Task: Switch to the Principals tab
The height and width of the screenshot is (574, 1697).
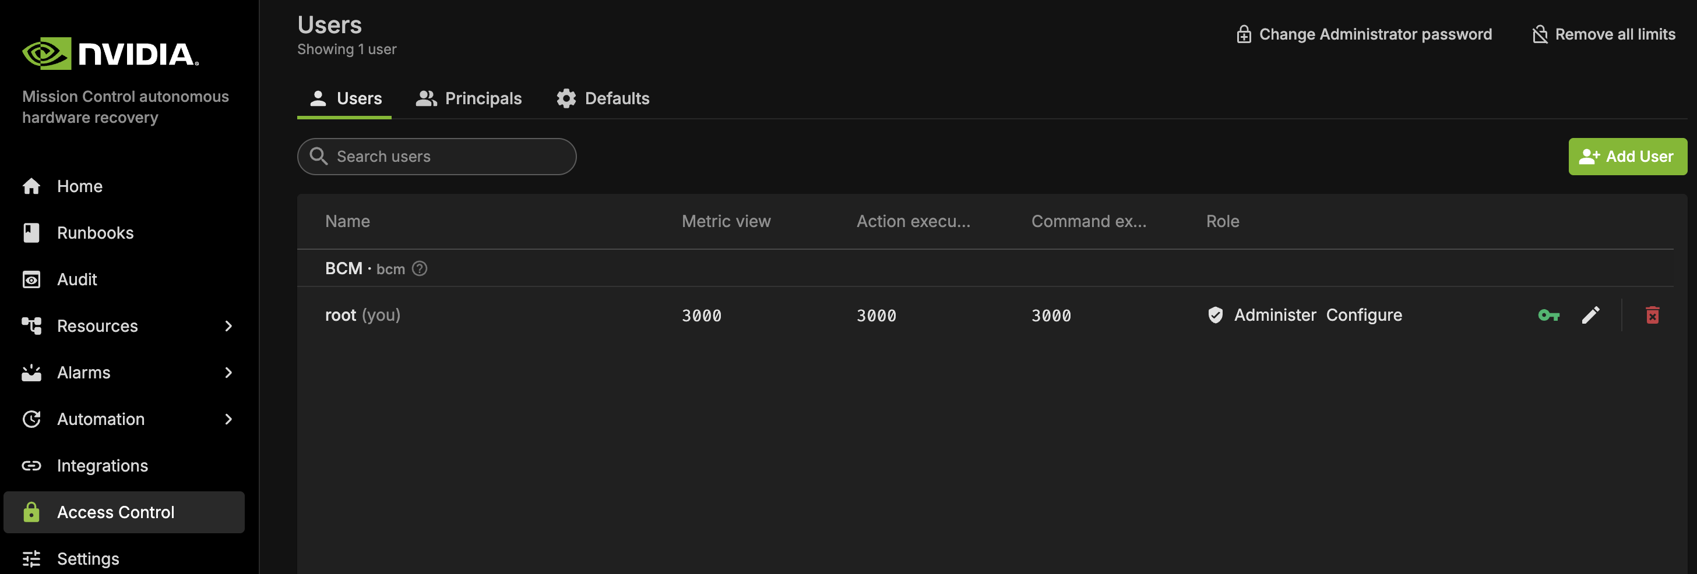Action: pyautogui.click(x=469, y=99)
